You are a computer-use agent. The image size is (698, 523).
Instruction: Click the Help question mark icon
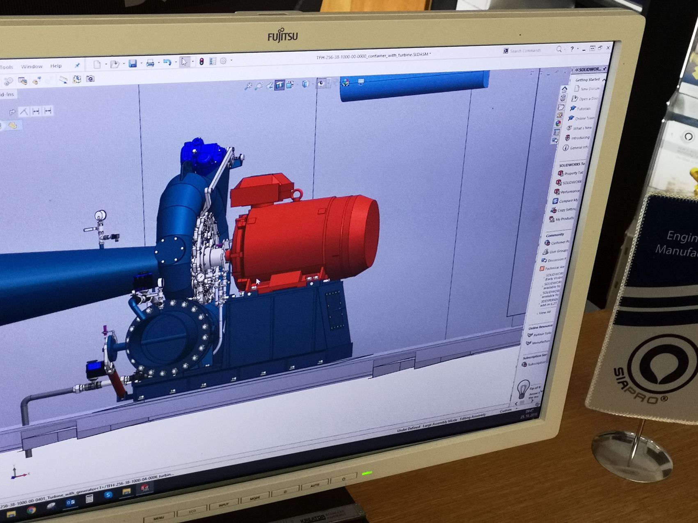click(572, 49)
